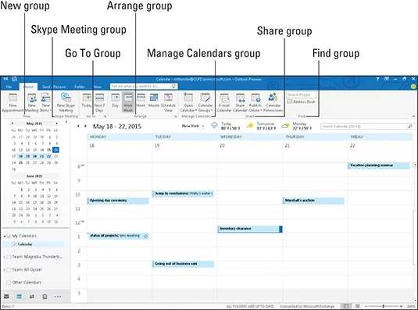Select May 25 in the mini calendar

20,162
